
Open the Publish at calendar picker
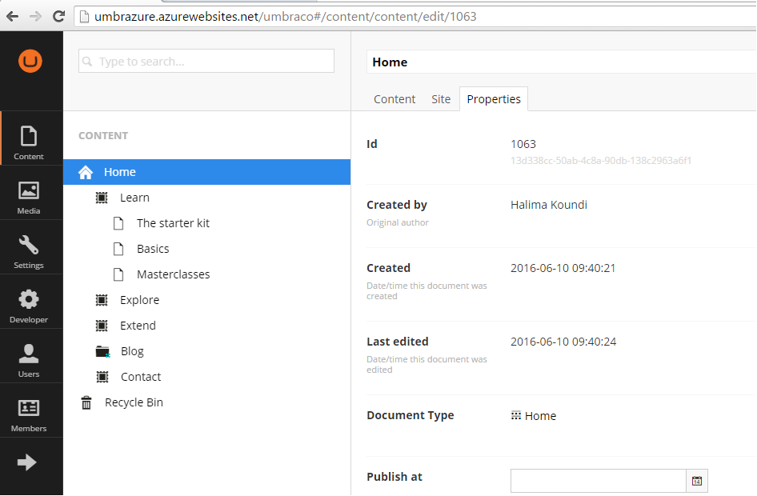click(697, 481)
